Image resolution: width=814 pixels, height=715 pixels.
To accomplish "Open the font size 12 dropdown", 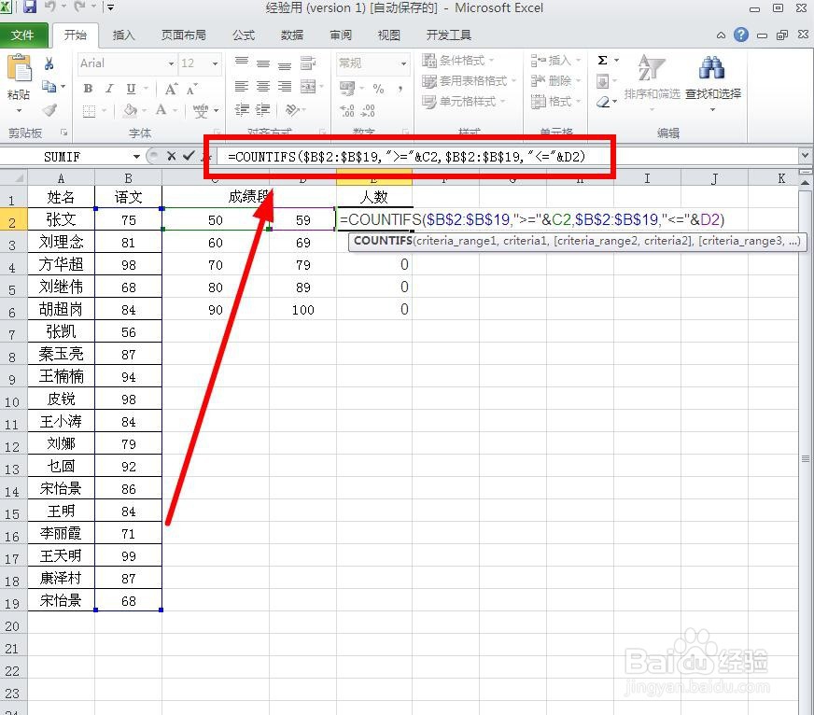I will coord(215,63).
